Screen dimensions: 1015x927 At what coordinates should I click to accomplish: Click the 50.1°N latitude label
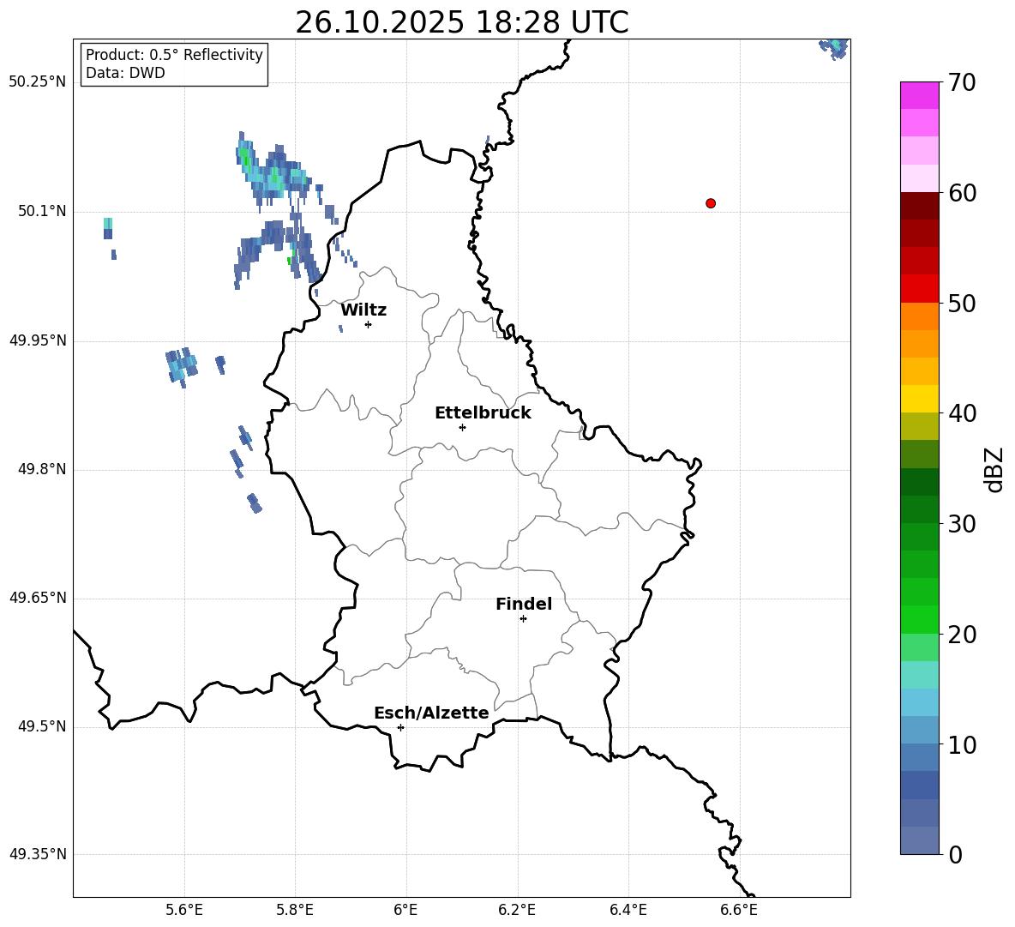(x=42, y=211)
